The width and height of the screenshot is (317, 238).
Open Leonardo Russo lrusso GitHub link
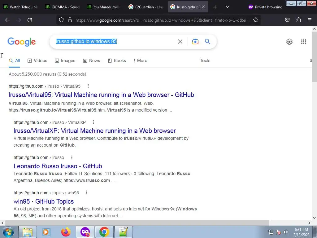tap(58, 166)
